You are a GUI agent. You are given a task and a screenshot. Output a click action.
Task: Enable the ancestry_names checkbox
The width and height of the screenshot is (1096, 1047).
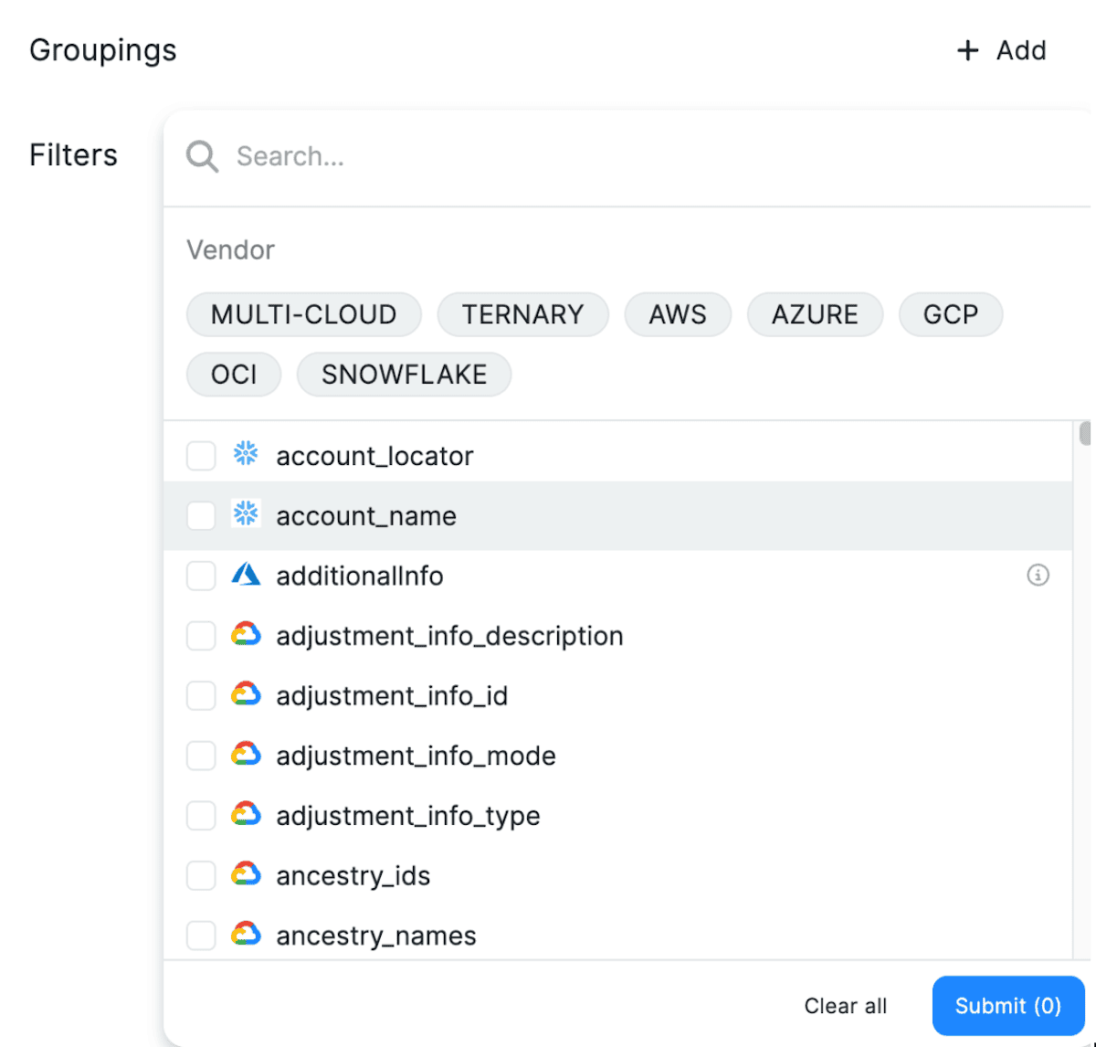click(x=201, y=935)
